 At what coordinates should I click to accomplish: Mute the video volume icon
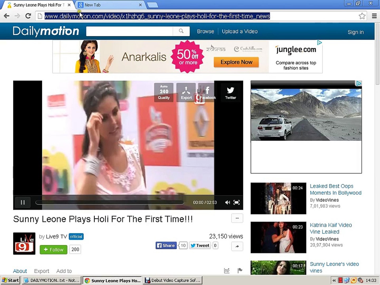pos(227,202)
